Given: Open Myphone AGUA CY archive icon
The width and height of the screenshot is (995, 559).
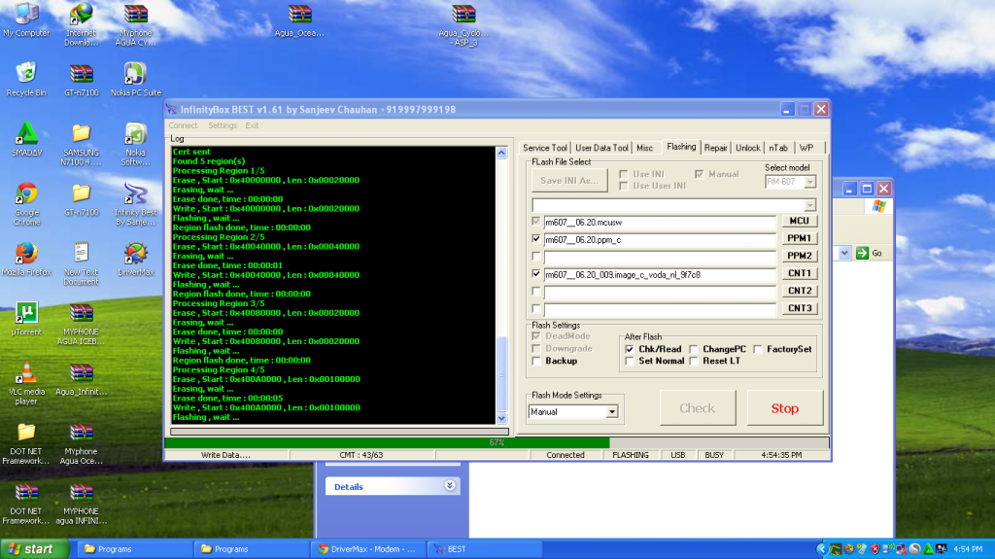Looking at the screenshot, I should click(x=136, y=23).
